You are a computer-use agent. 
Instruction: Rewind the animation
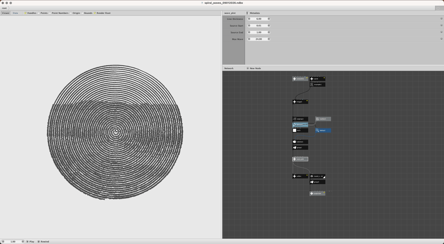coord(44,242)
